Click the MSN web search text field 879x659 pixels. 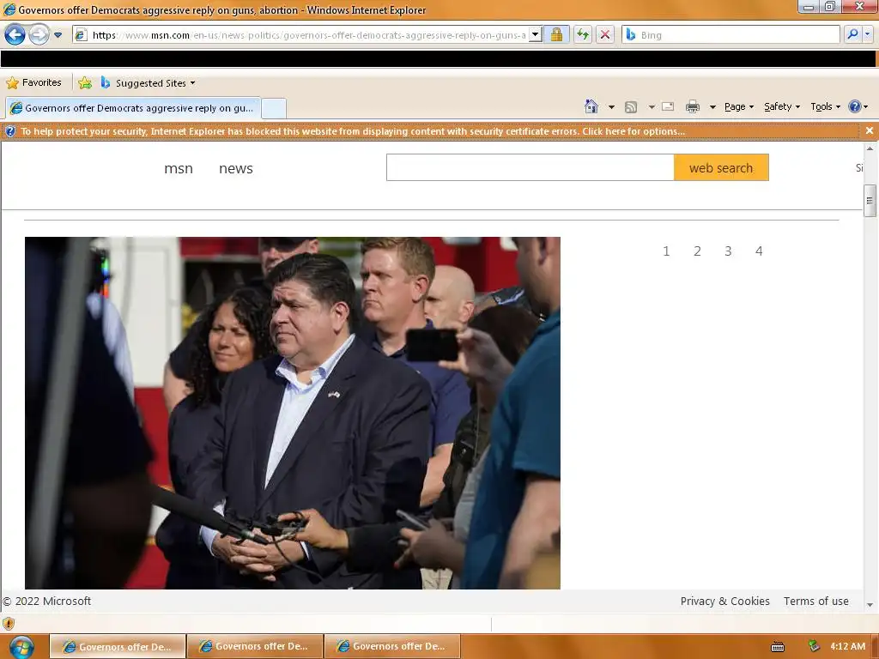point(530,167)
